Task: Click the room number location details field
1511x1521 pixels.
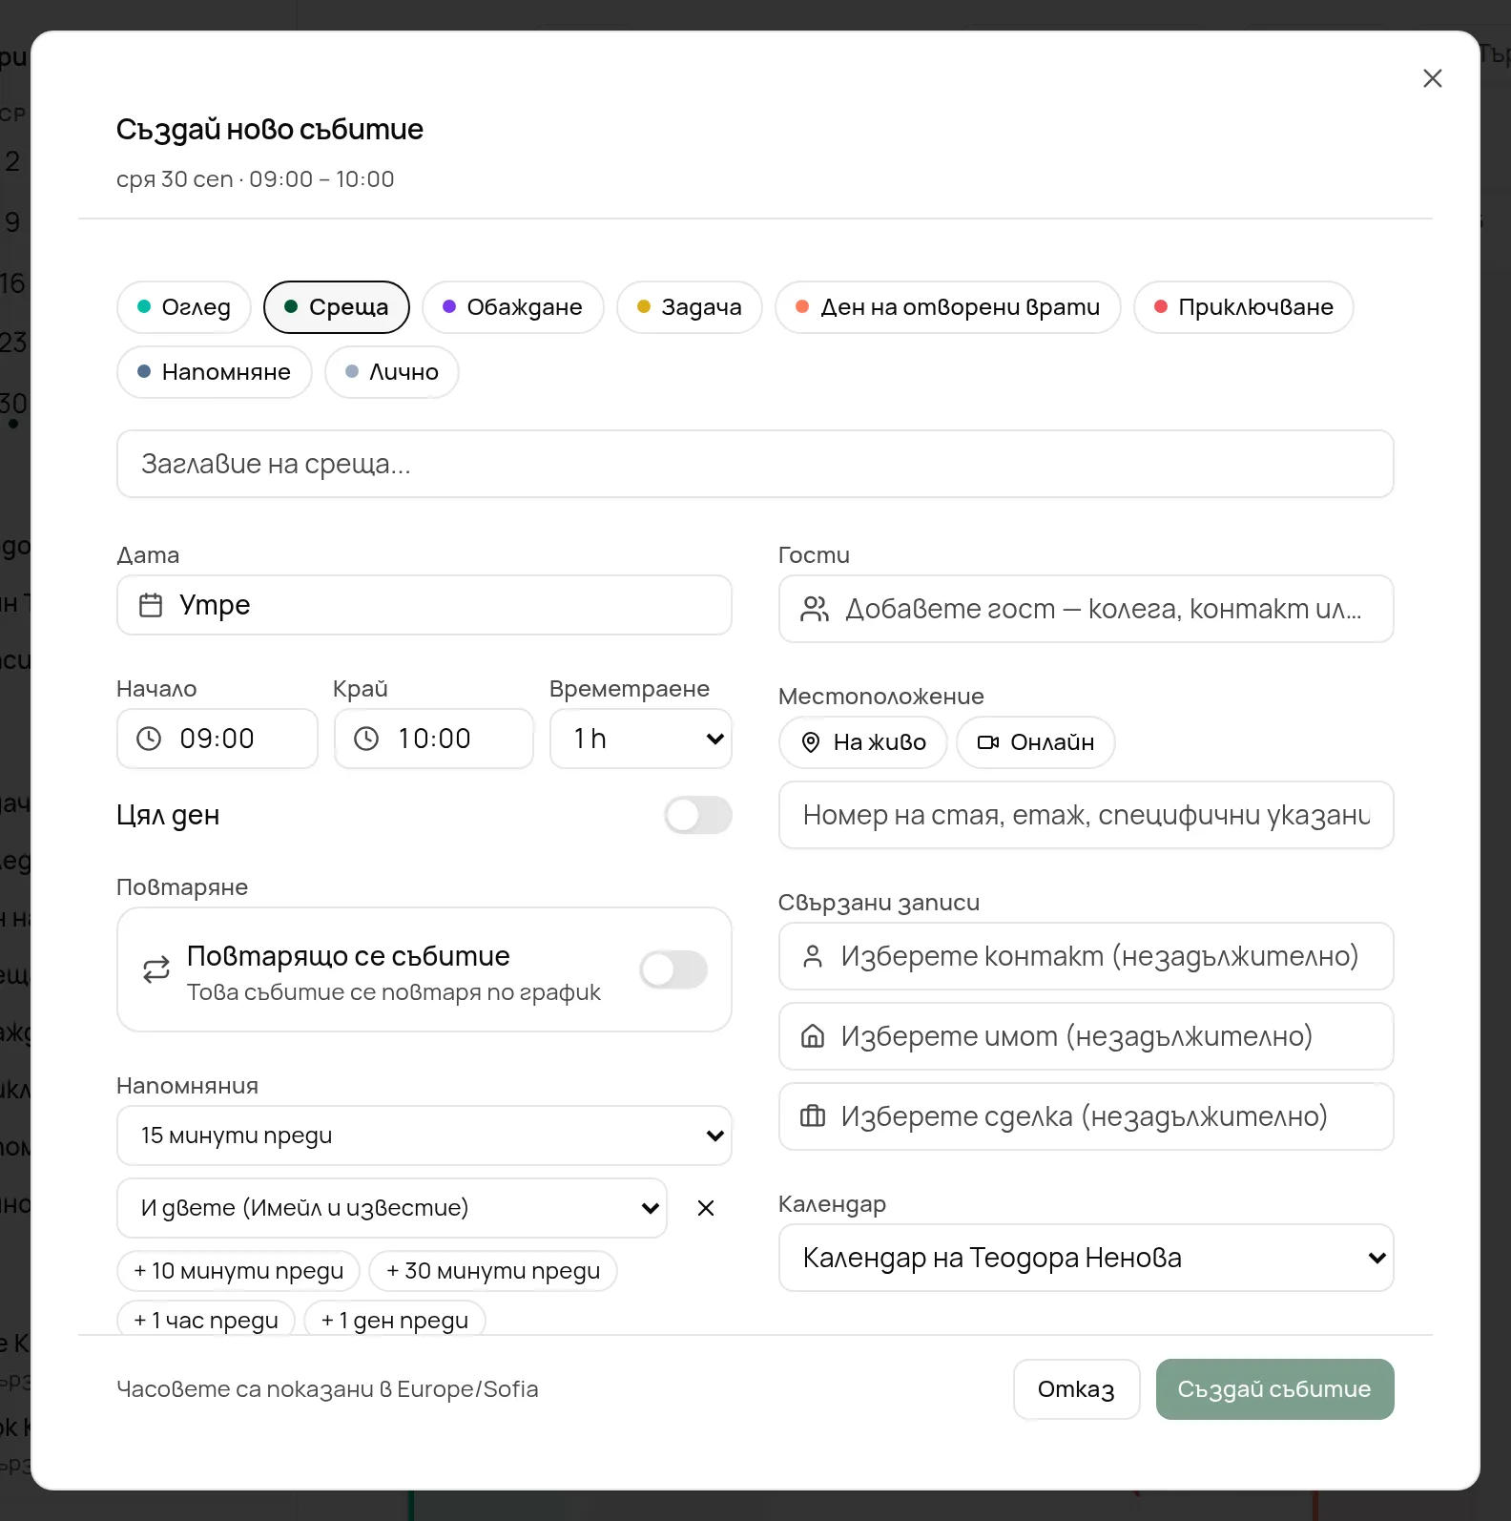Action: (x=1087, y=815)
